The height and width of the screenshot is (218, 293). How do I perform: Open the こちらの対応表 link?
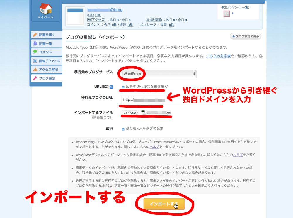tap(218, 56)
